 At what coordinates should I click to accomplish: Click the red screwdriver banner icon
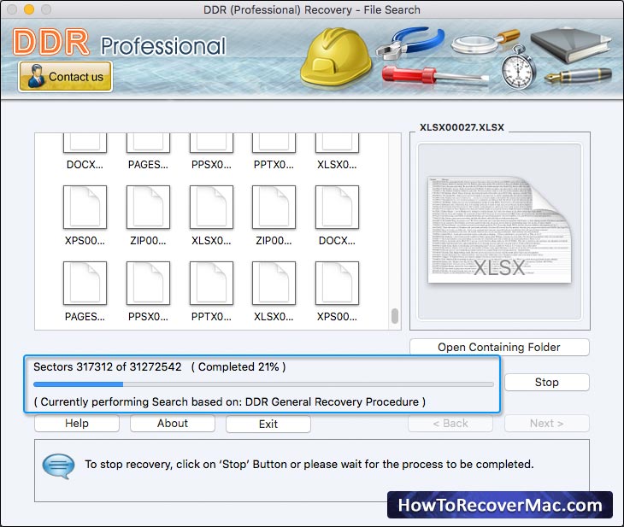(x=435, y=75)
